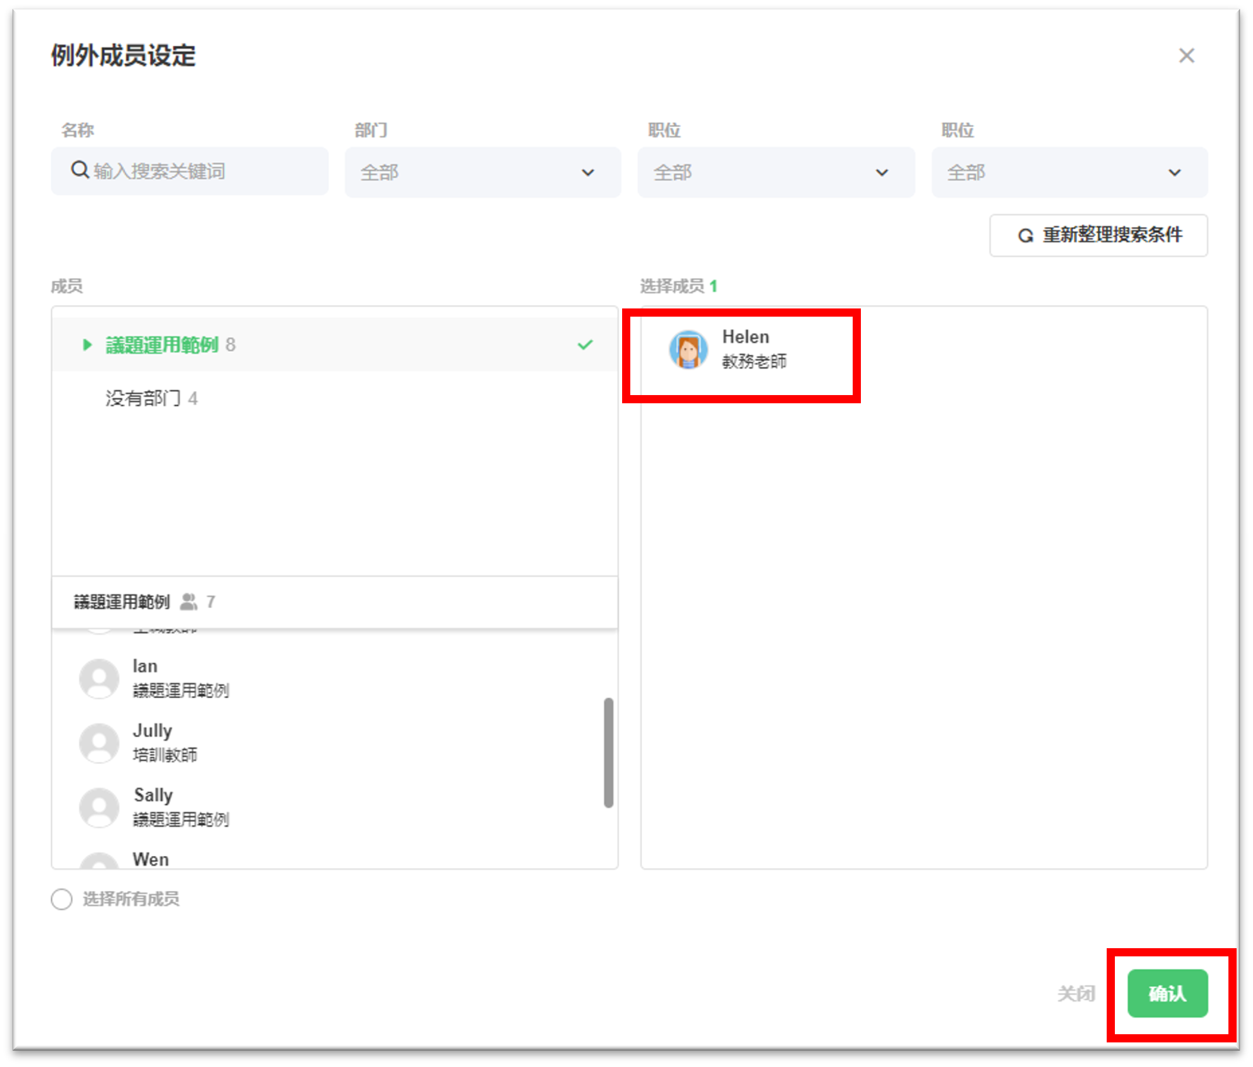Image resolution: width=1253 pixels, height=1067 pixels.
Task: Click the 关闭 button
Action: 1076,993
